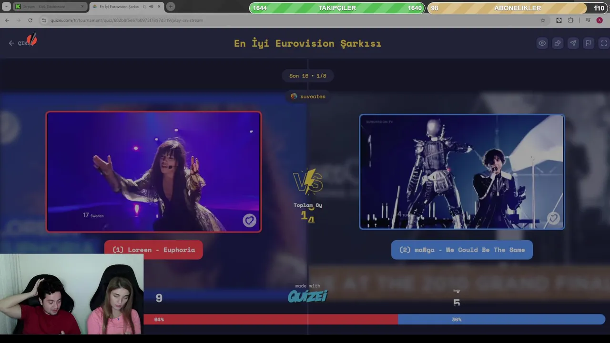
Task: Click the Son 16 round indicator
Action: [308, 76]
